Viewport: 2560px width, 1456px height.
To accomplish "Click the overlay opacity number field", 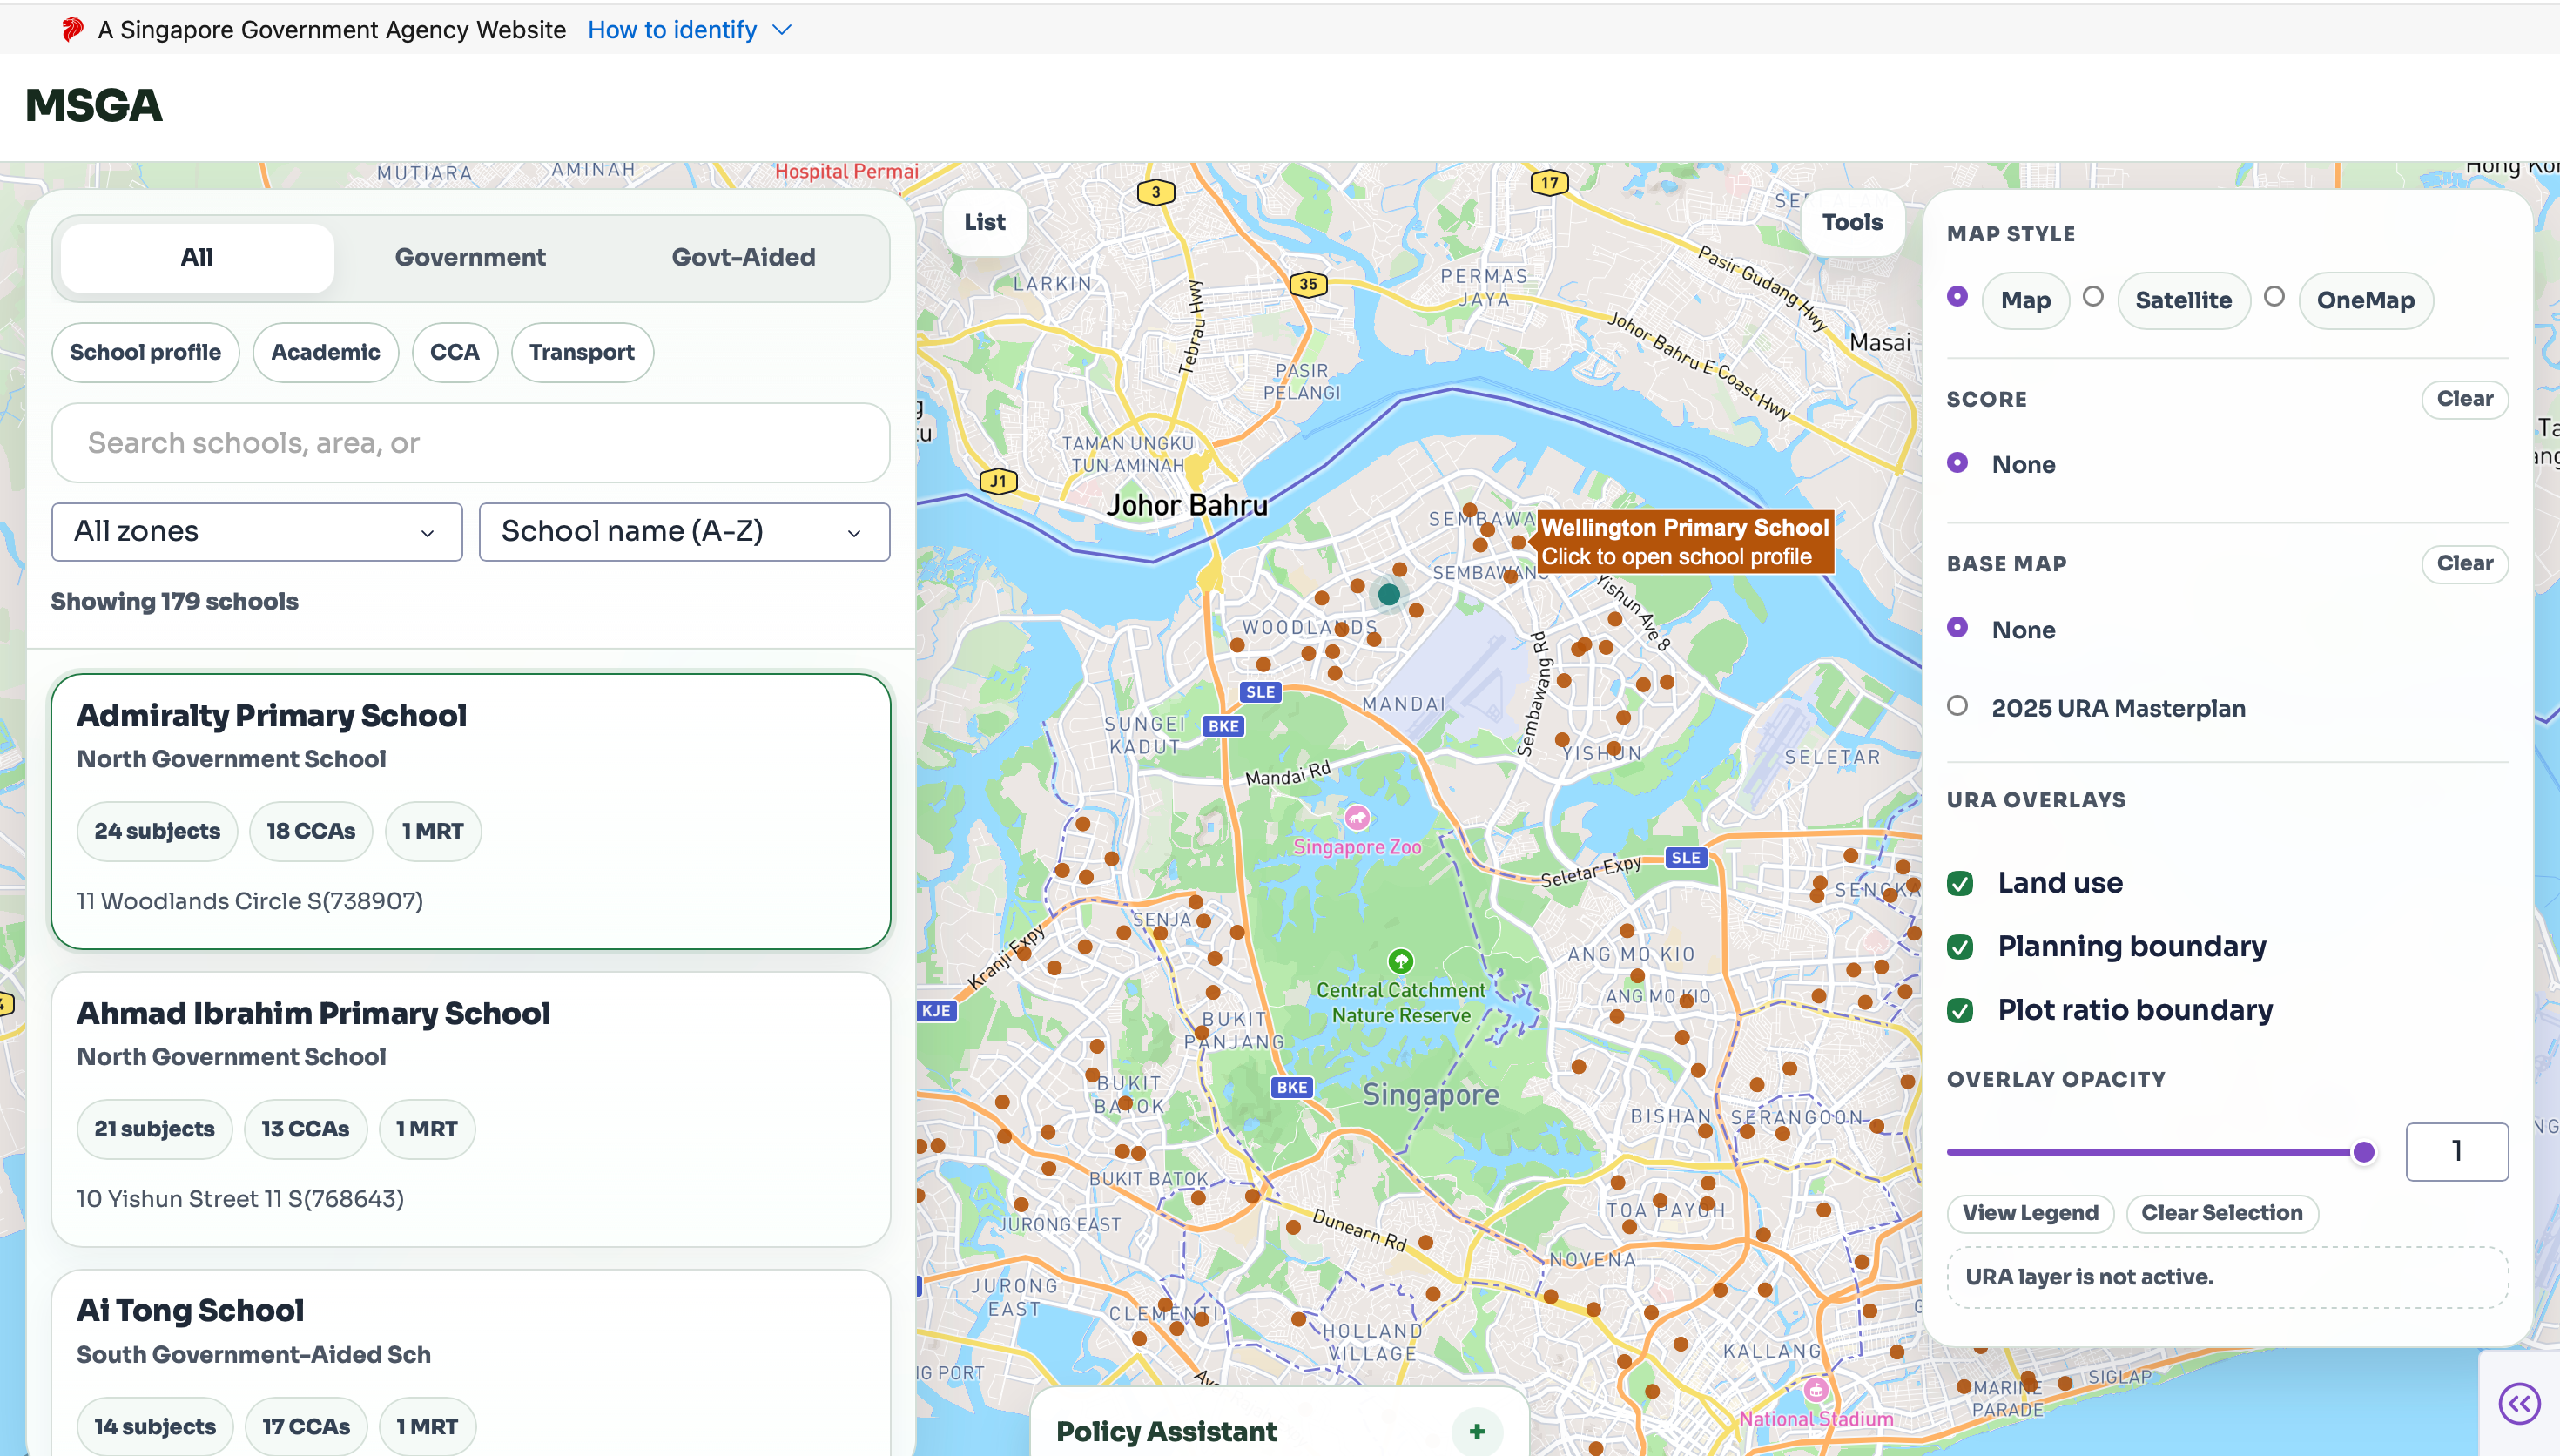I will [x=2457, y=1152].
